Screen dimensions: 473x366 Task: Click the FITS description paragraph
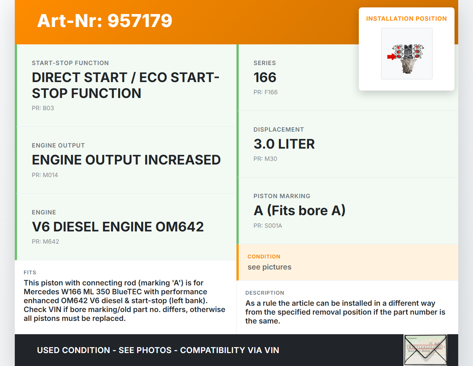tap(124, 301)
